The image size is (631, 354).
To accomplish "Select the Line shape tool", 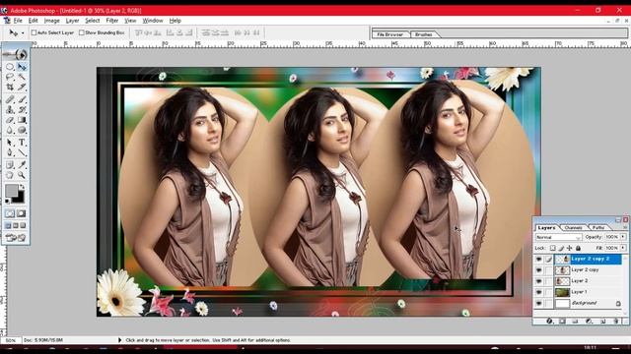I will pos(22,152).
